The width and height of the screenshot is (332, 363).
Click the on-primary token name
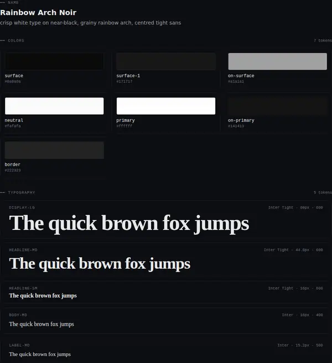[241, 120]
